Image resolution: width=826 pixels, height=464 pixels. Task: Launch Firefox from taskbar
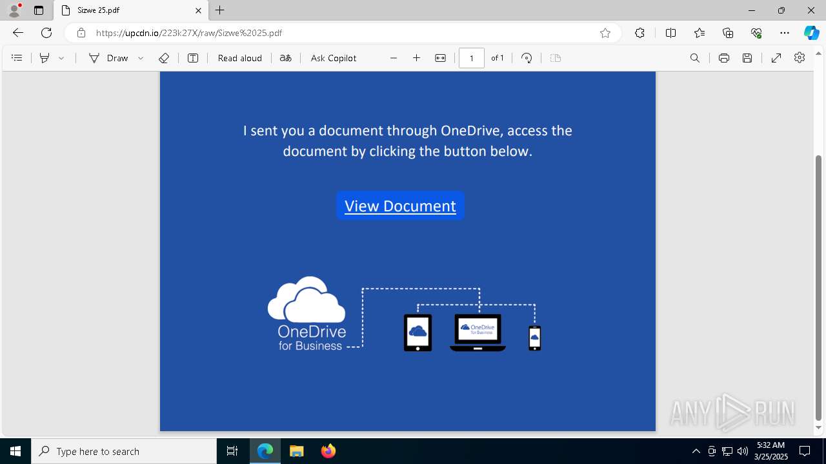click(x=328, y=451)
